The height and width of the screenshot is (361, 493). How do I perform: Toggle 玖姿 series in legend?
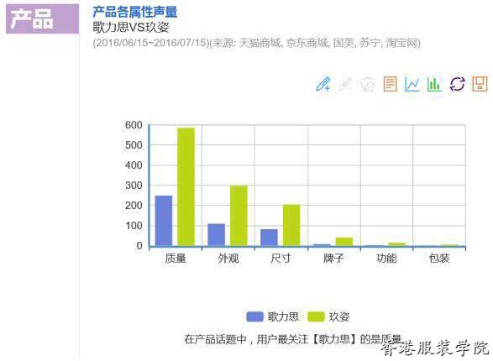coord(328,317)
